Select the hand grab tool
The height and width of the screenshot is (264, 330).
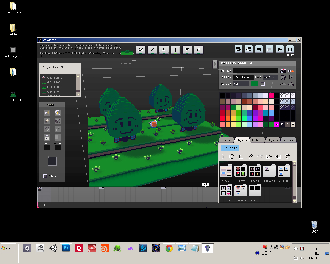coord(199,49)
